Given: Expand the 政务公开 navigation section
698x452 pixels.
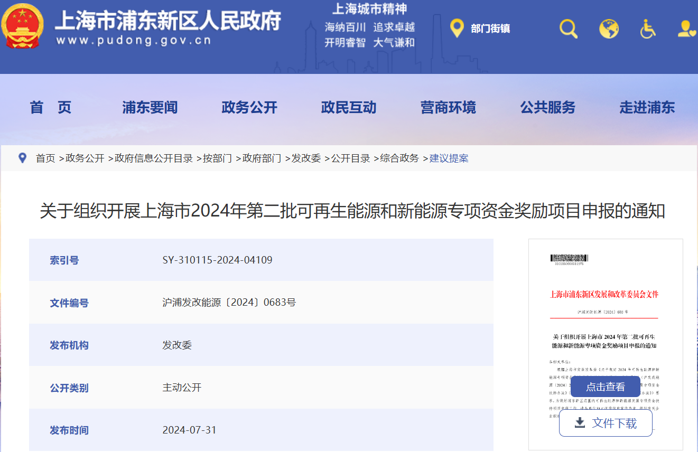Looking at the screenshot, I should point(249,108).
